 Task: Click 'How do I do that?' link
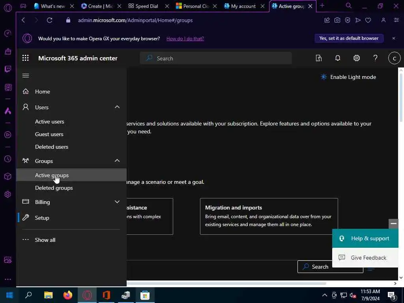pos(185,39)
